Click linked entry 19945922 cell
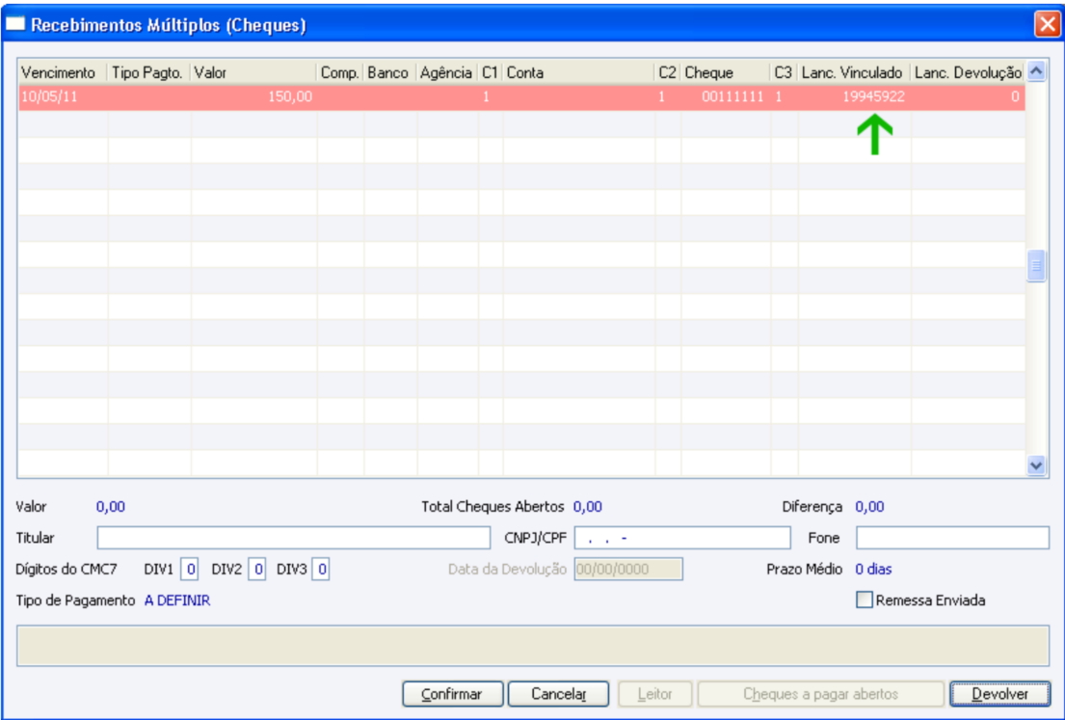This screenshot has width=1065, height=720. (854, 97)
